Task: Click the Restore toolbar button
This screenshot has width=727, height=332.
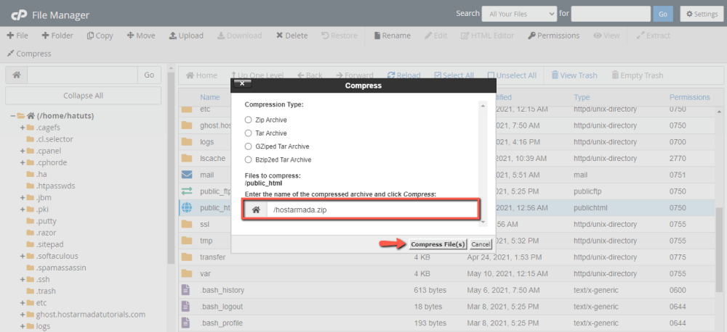Action: 340,36
